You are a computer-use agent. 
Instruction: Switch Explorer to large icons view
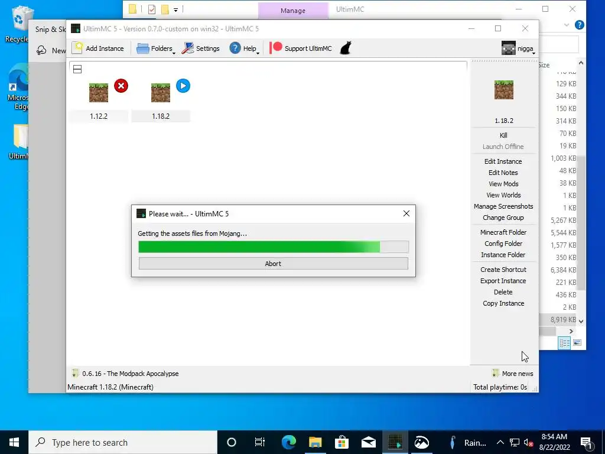577,343
